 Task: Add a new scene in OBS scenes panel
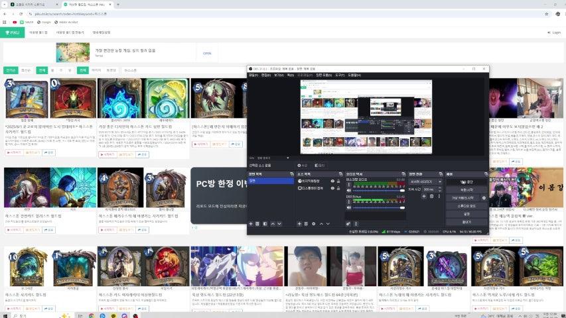251,224
